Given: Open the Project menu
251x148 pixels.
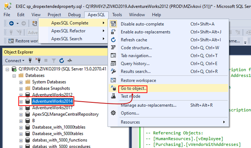Looking at the screenshot, I should click(54, 15).
